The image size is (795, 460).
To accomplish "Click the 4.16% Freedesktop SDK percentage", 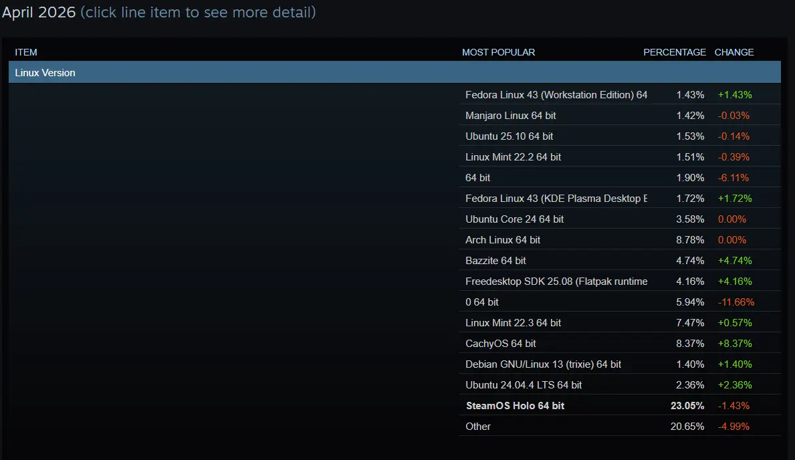I will tap(690, 281).
